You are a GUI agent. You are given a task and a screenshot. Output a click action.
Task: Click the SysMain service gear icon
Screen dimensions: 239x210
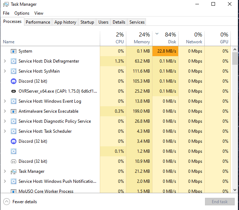pyautogui.click(x=14, y=71)
